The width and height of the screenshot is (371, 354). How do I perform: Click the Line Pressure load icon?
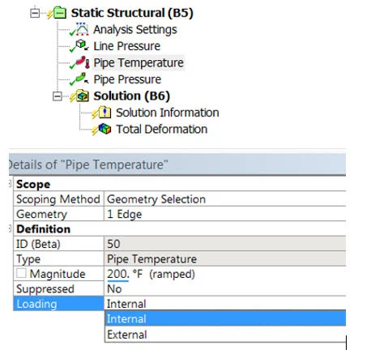(82, 45)
